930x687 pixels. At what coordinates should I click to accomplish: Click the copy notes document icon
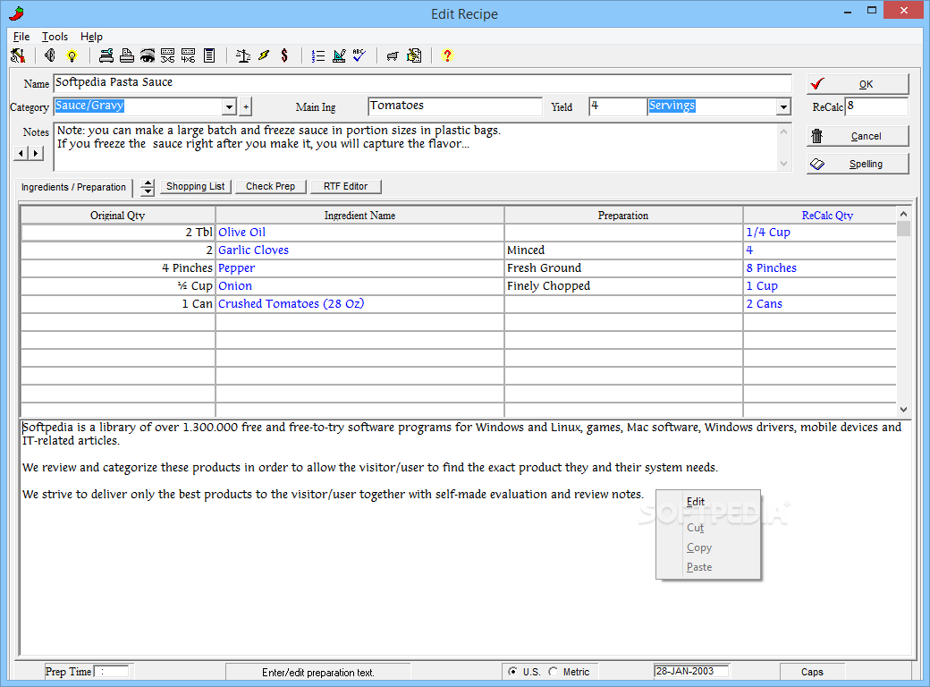pyautogui.click(x=414, y=55)
